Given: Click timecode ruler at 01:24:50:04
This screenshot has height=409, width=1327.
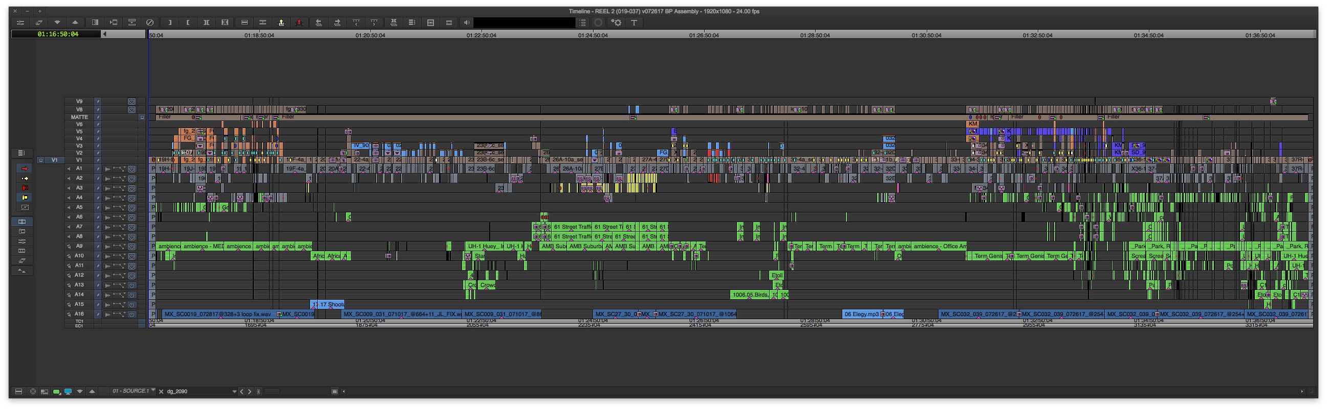Looking at the screenshot, I should click(x=593, y=35).
